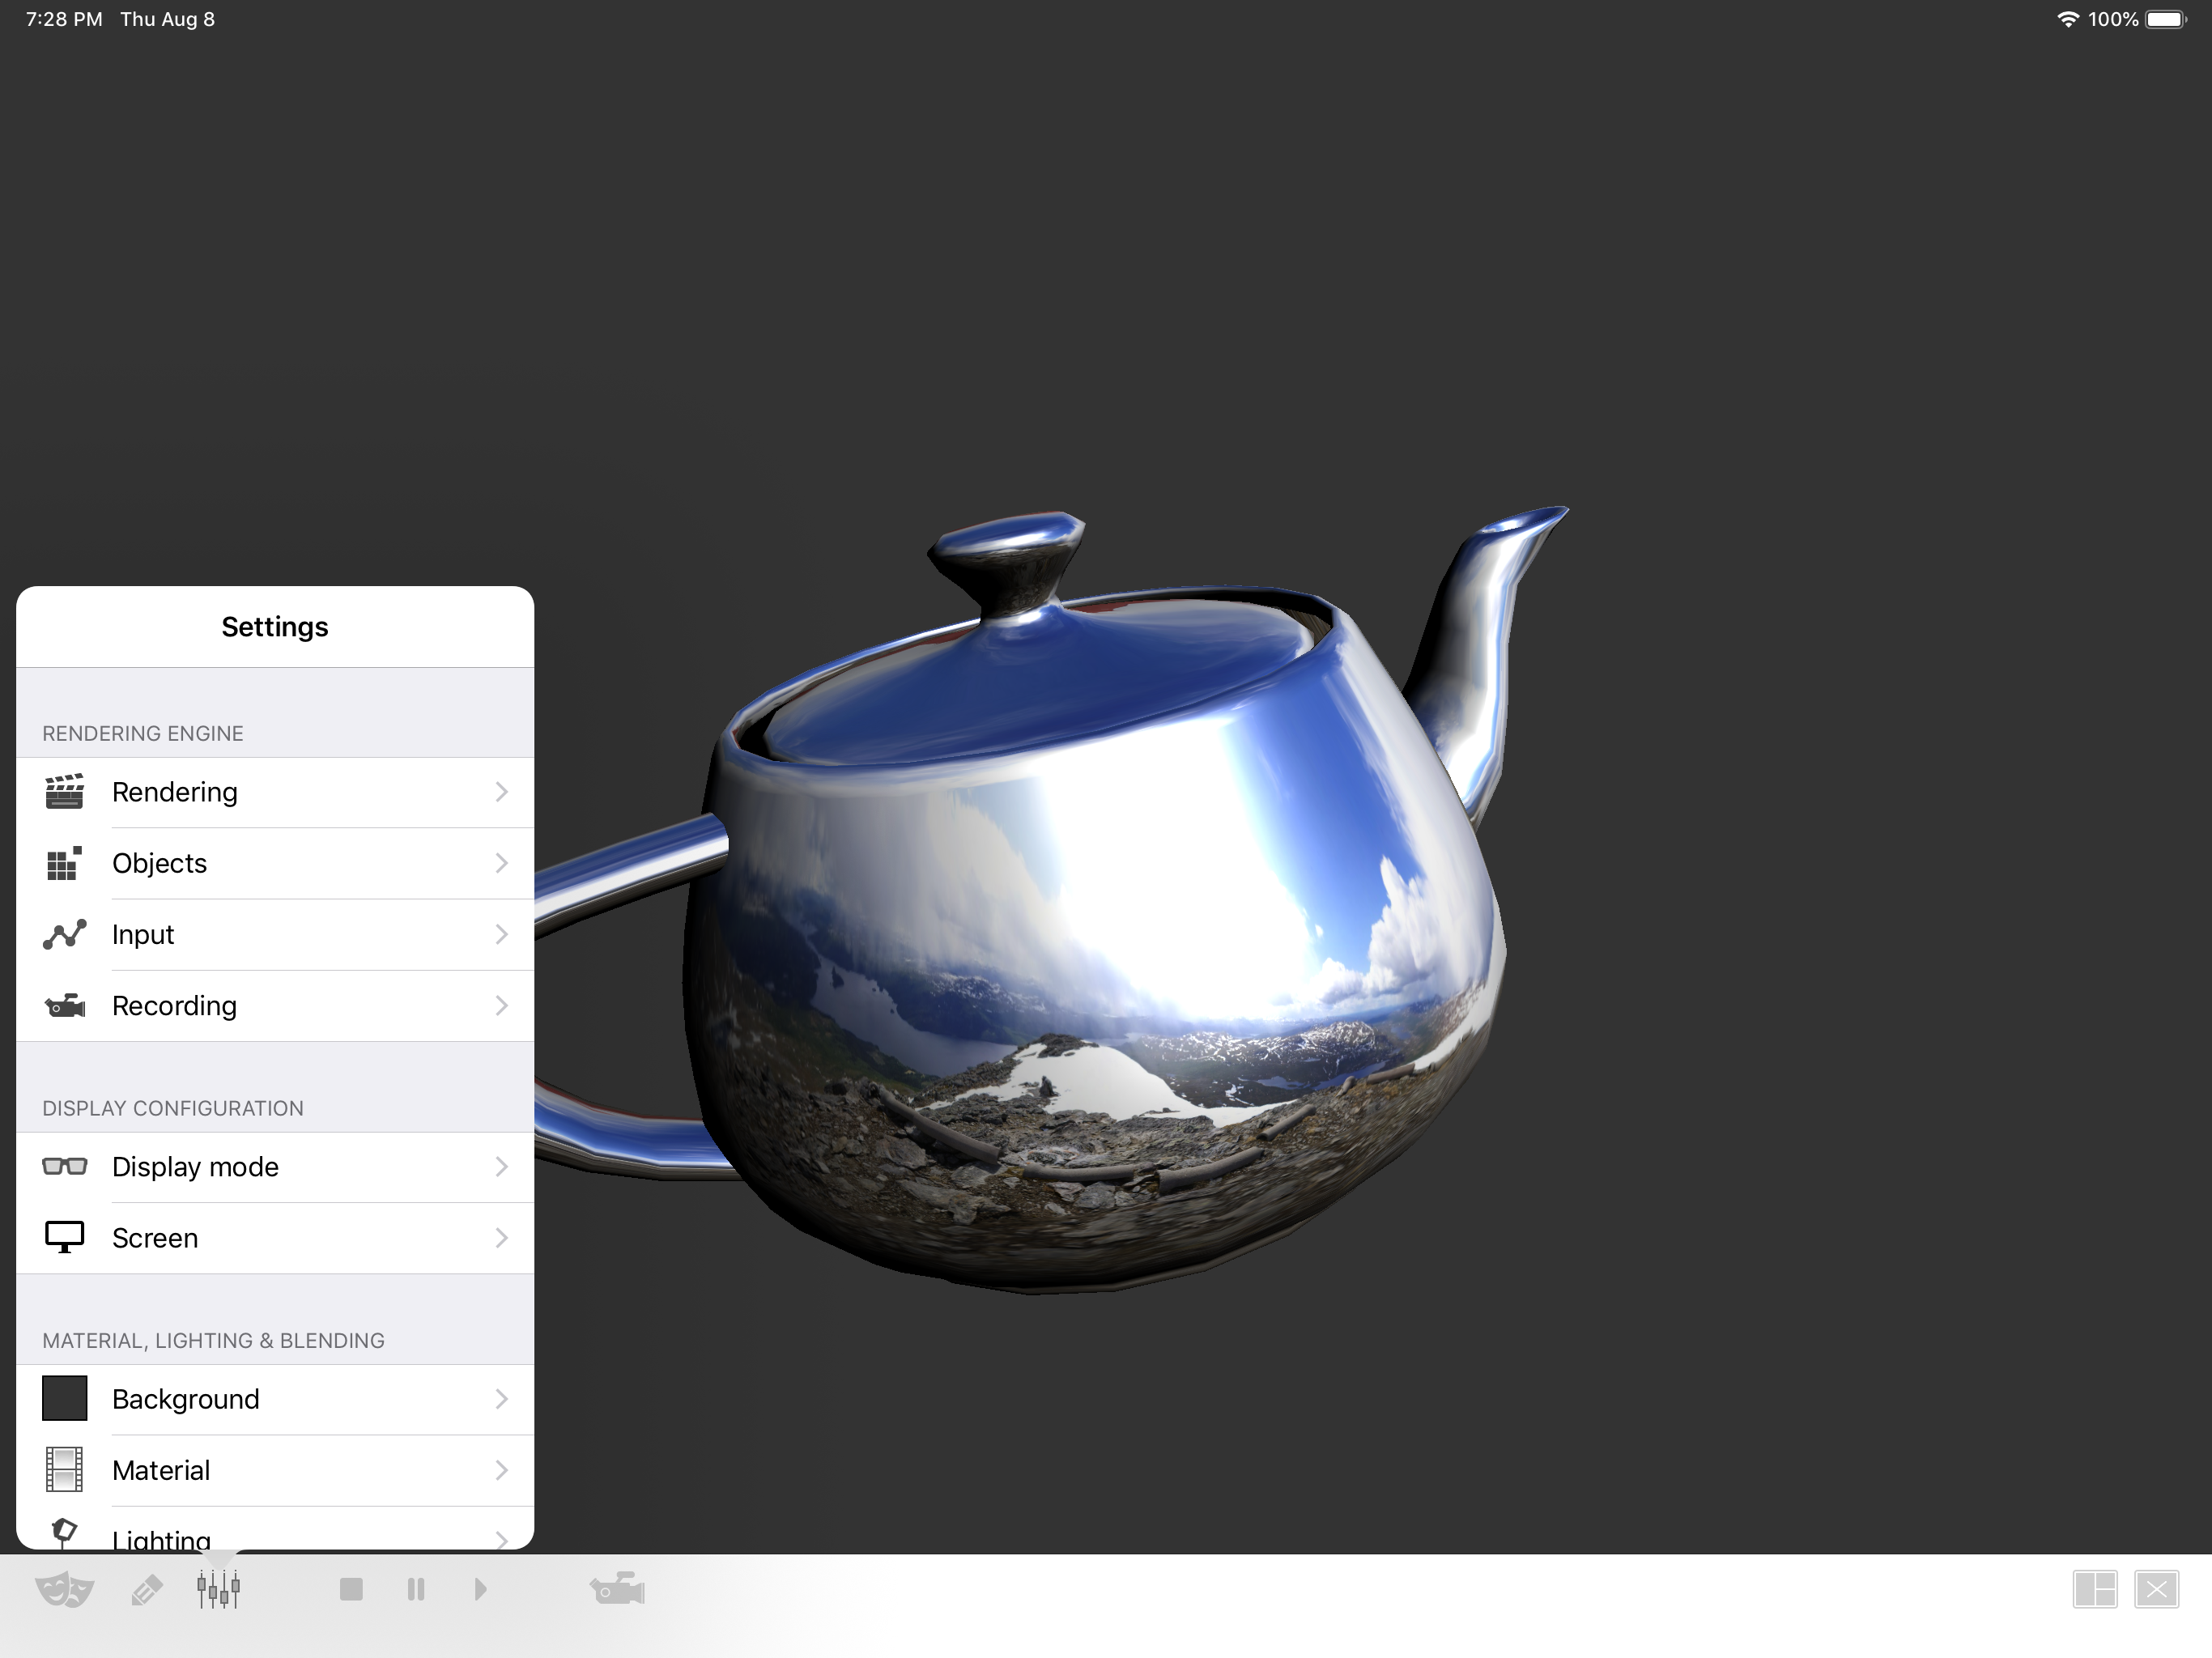Expand Input settings chevron
This screenshot has width=2212, height=1658.
point(502,934)
